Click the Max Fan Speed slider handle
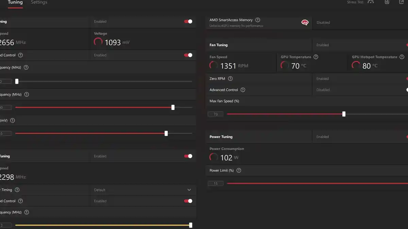 pos(344,114)
